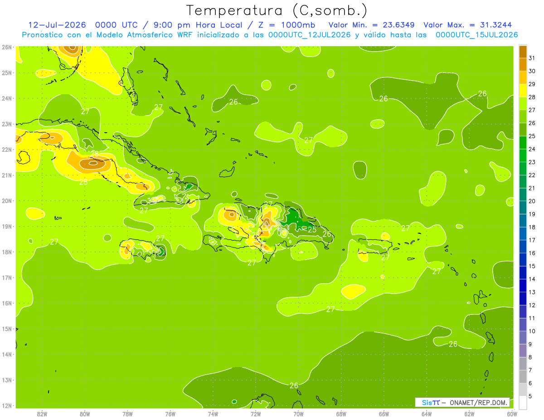Click the yellow legend swatch between 27 and 28
This screenshot has width=544, height=420.
(523, 103)
